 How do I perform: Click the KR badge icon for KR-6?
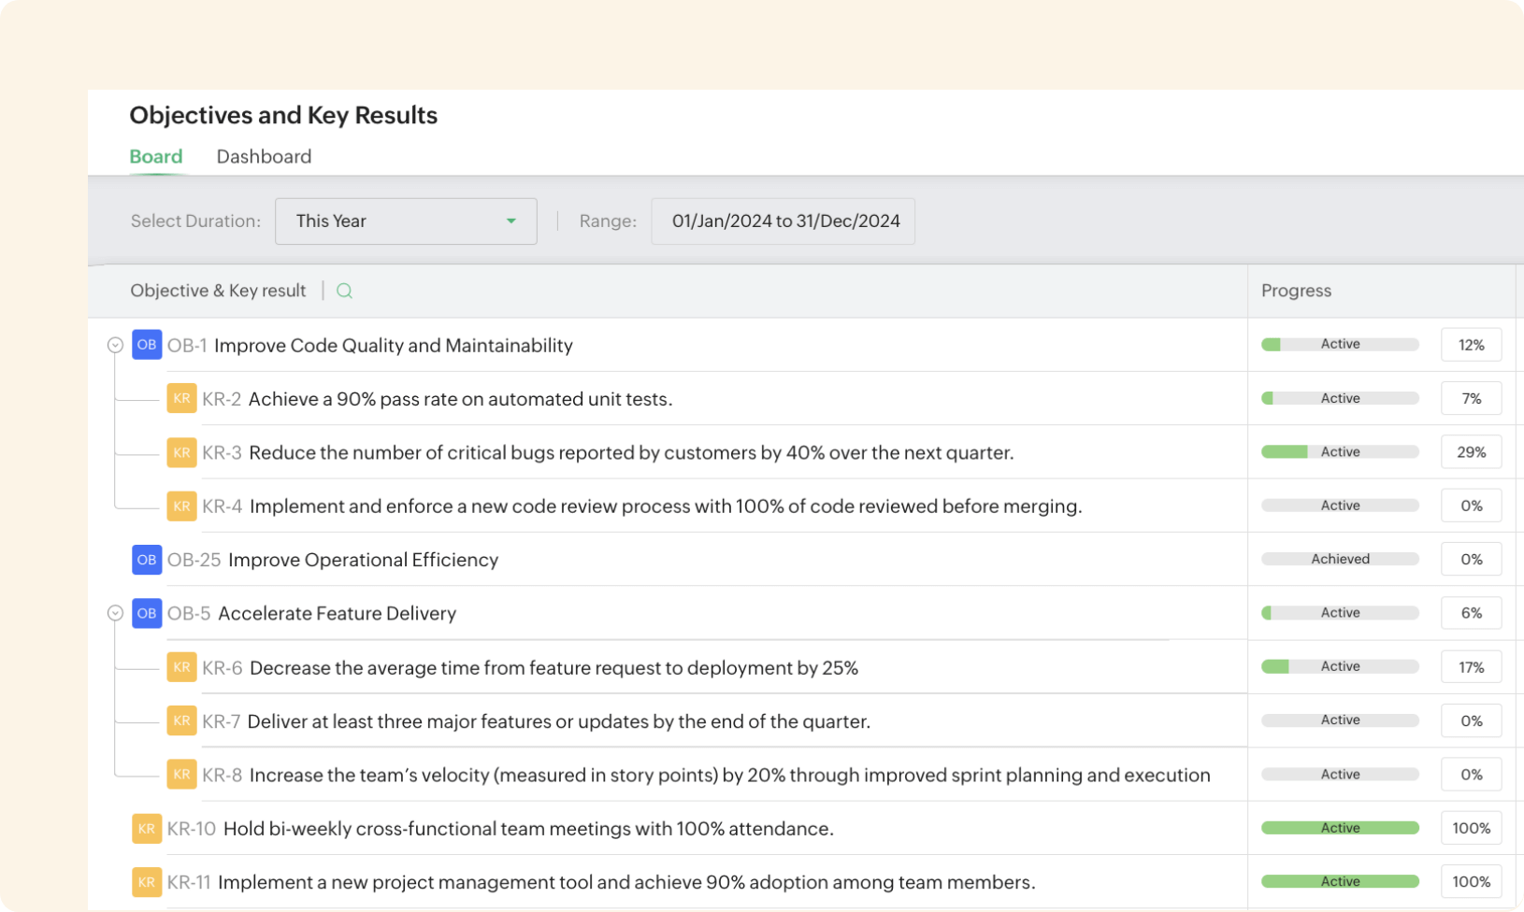click(181, 667)
